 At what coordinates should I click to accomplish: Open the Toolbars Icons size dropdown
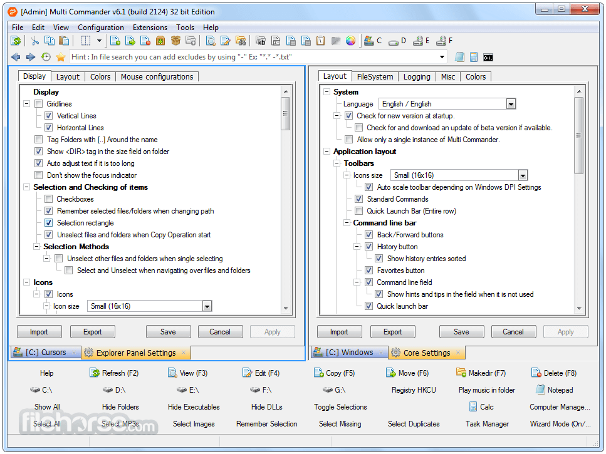[x=523, y=176]
